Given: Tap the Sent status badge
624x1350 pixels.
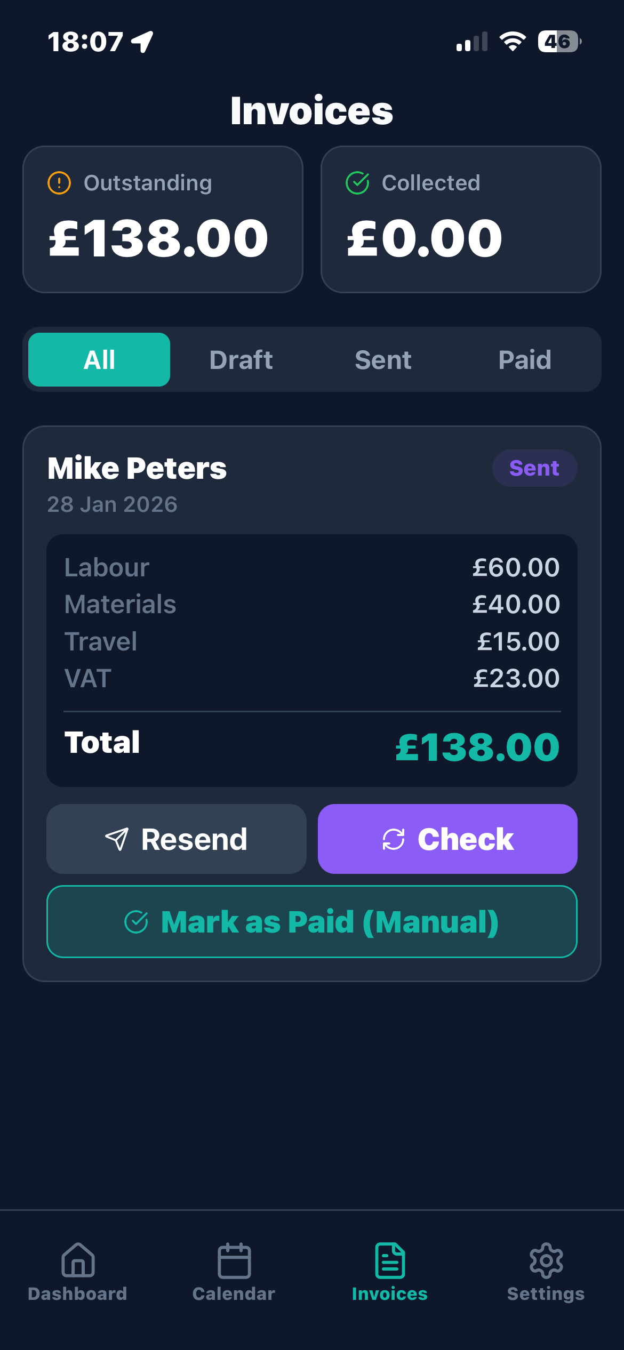Looking at the screenshot, I should click(534, 468).
